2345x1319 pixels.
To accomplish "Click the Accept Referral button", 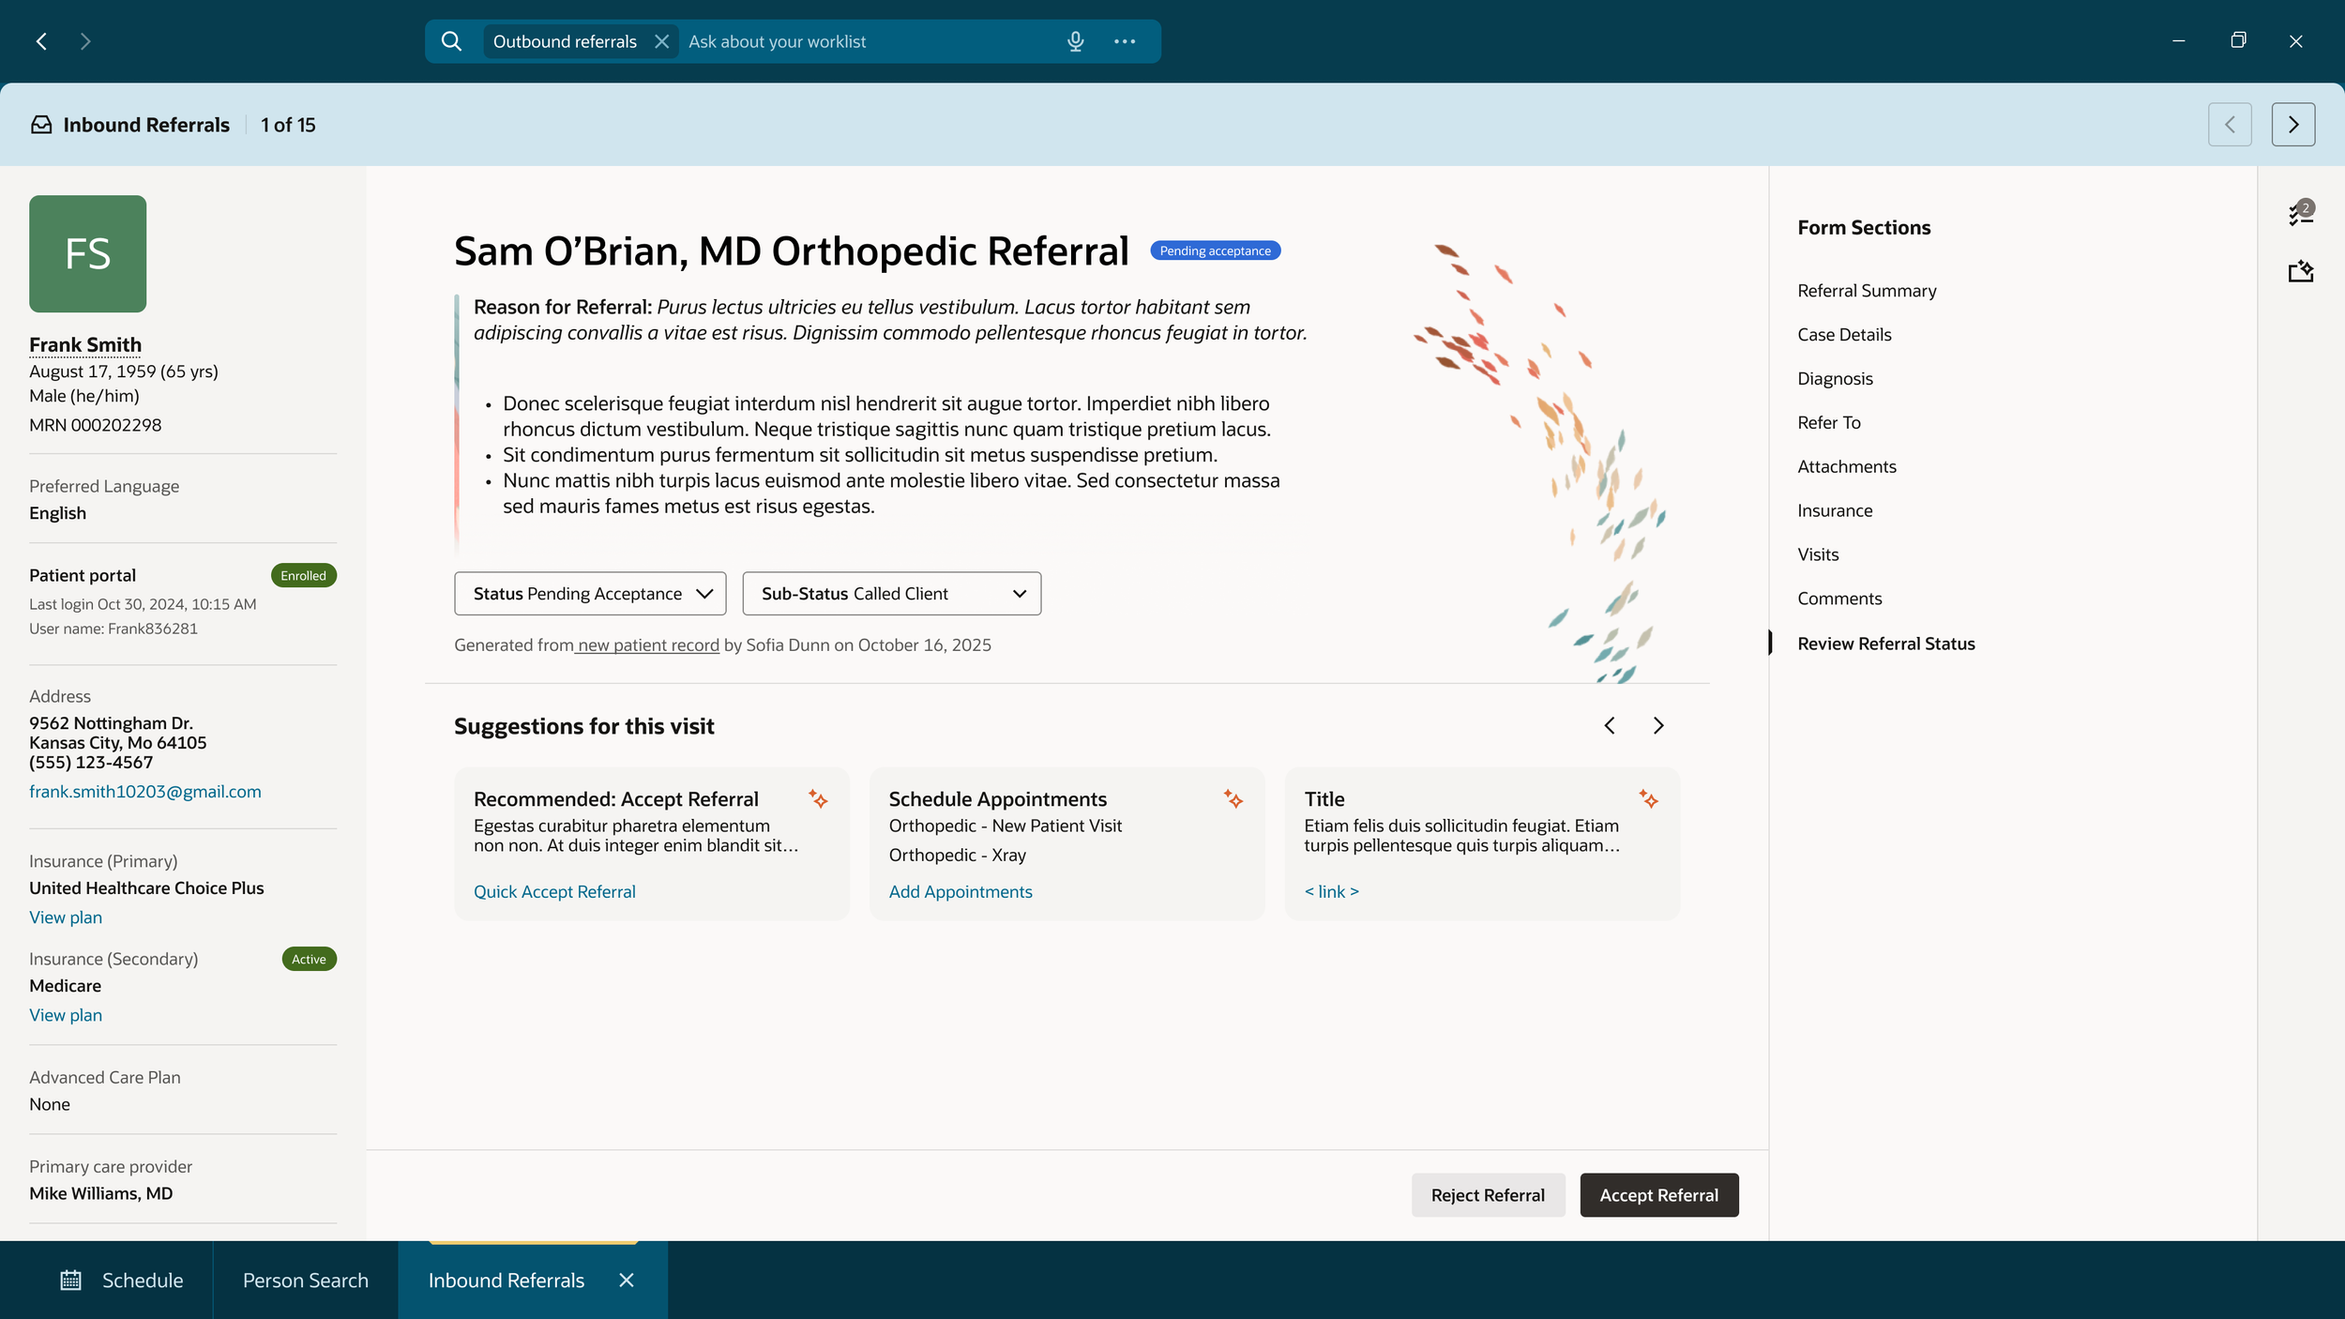I will [x=1658, y=1194].
